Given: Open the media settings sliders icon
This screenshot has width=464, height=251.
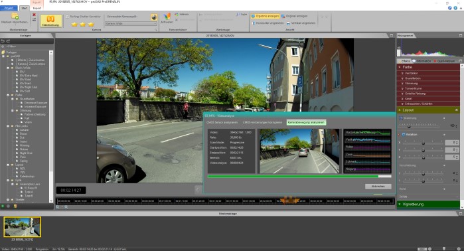Looking at the screenshot, I should [34, 20].
